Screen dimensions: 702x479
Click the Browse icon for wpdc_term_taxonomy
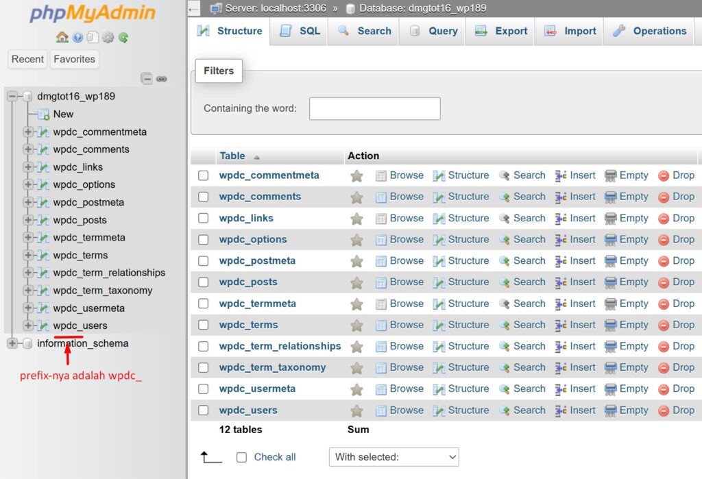(x=381, y=368)
